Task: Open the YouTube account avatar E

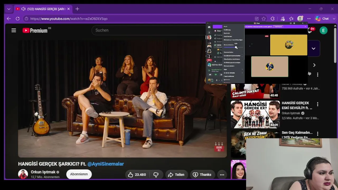Action: [323, 30]
